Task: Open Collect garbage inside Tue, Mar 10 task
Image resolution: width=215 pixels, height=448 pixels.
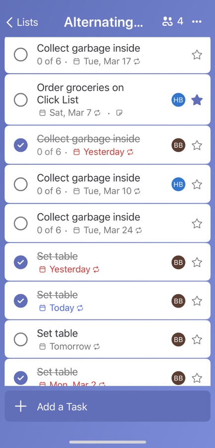Action: pyautogui.click(x=107, y=184)
